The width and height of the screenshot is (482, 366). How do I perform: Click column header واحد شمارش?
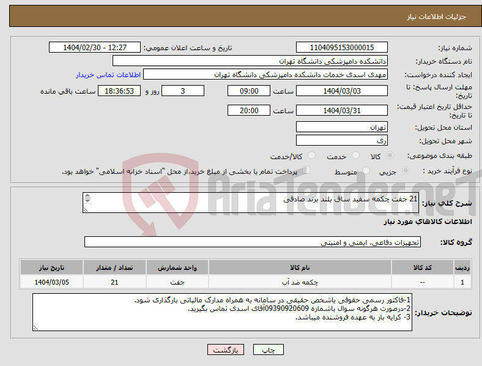coord(177,267)
